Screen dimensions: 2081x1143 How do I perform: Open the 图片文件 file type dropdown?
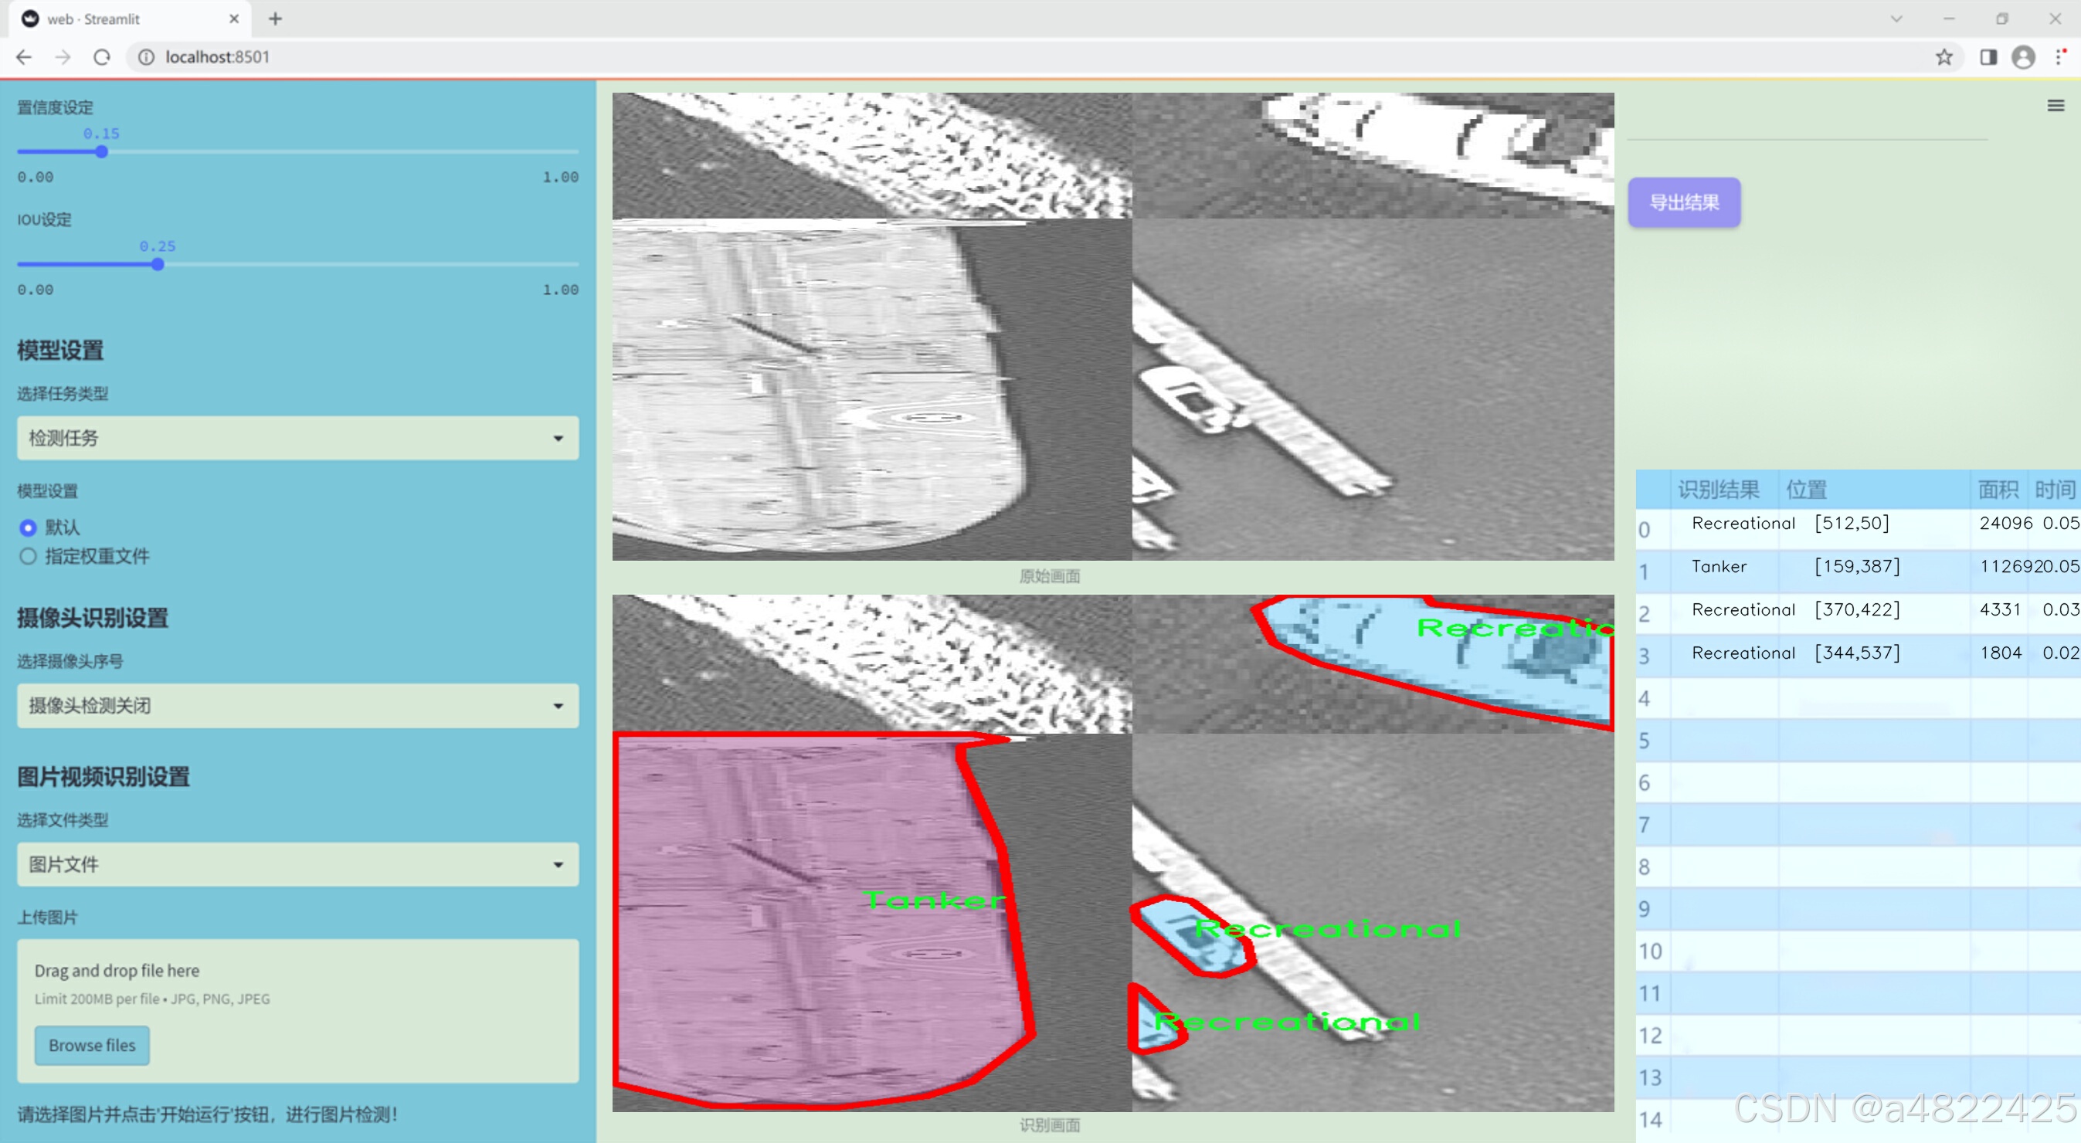tap(297, 865)
